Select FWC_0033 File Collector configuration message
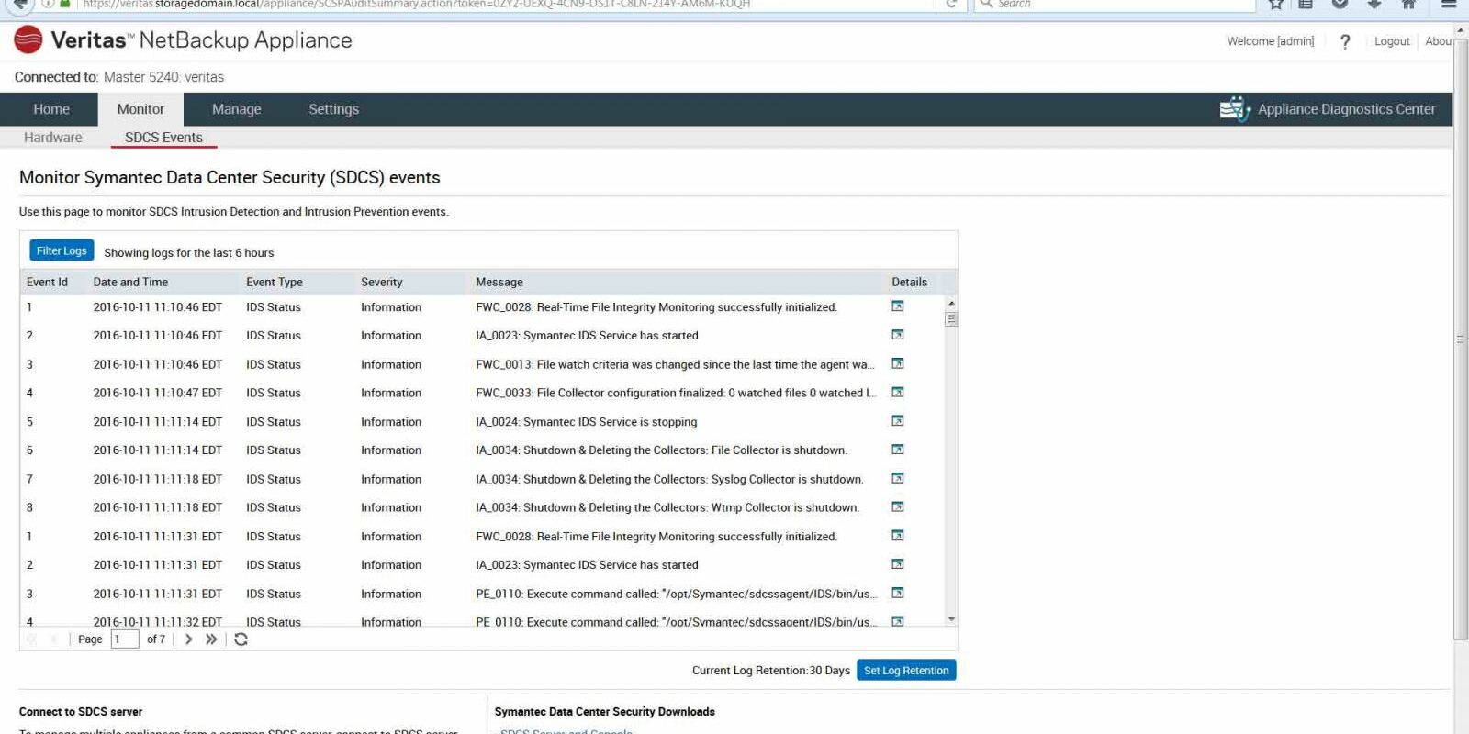 coord(676,393)
